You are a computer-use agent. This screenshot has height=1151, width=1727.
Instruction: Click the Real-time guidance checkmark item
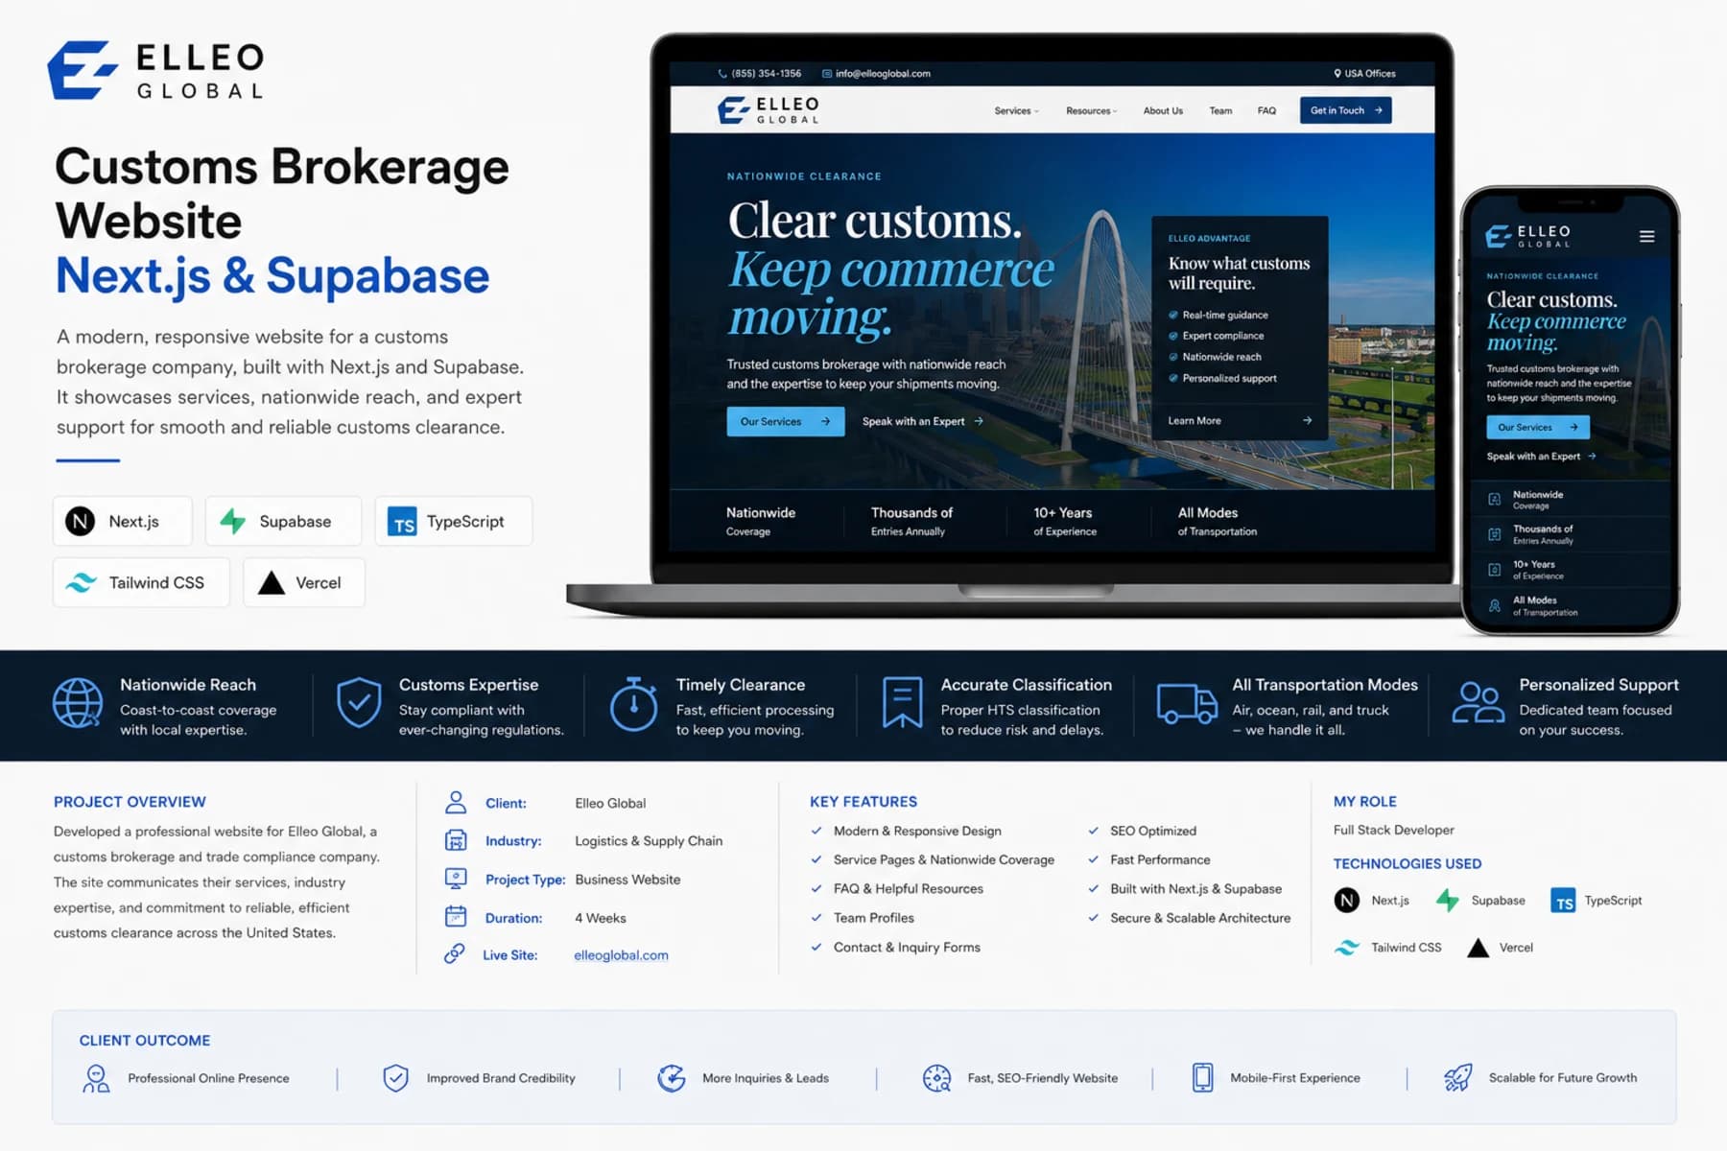tap(1218, 315)
